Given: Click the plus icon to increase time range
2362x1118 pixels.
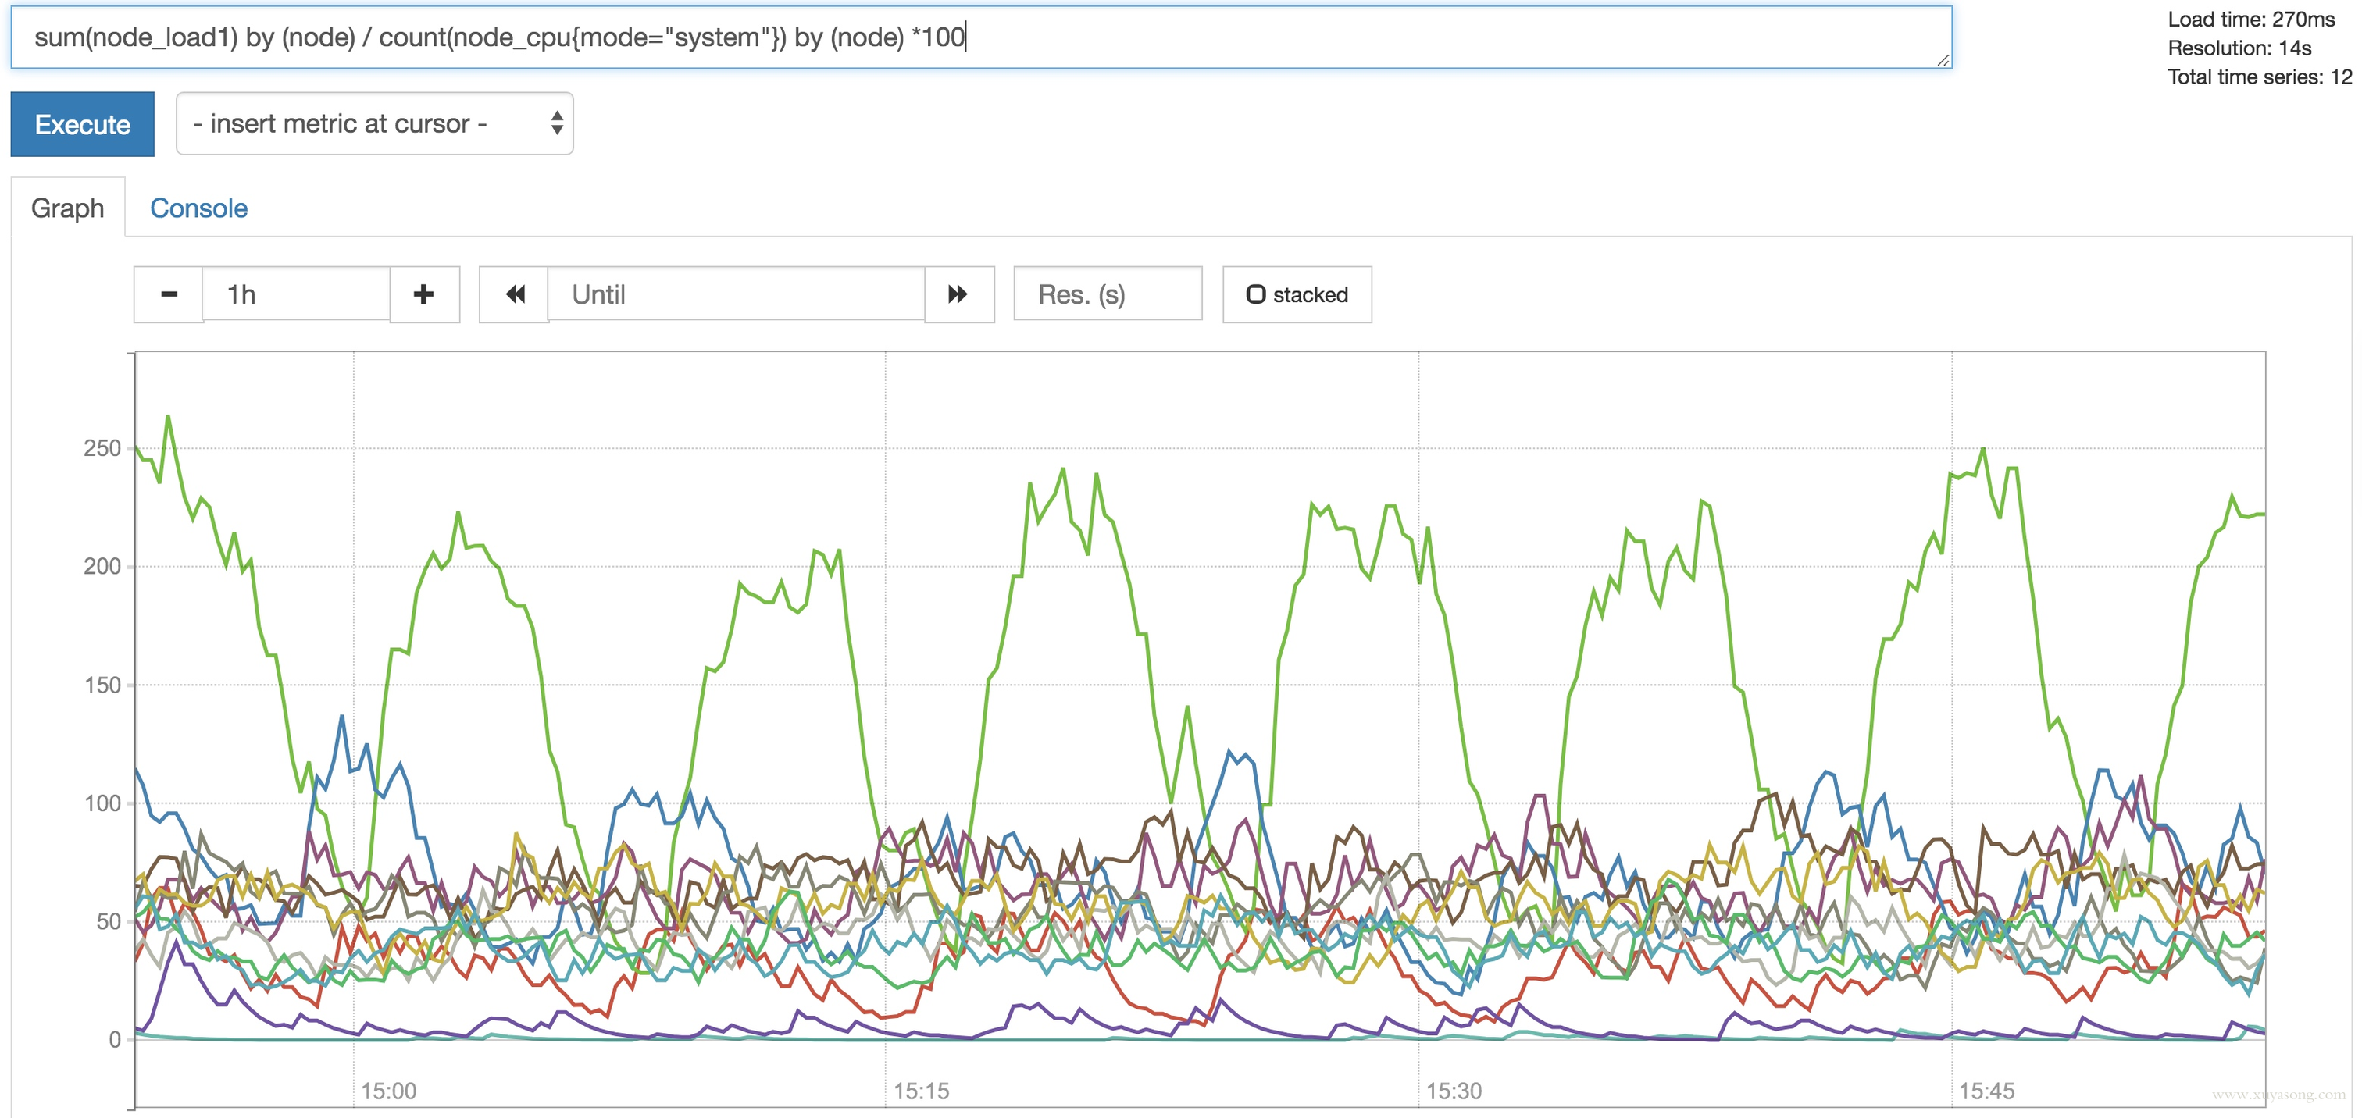Looking at the screenshot, I should tap(423, 294).
